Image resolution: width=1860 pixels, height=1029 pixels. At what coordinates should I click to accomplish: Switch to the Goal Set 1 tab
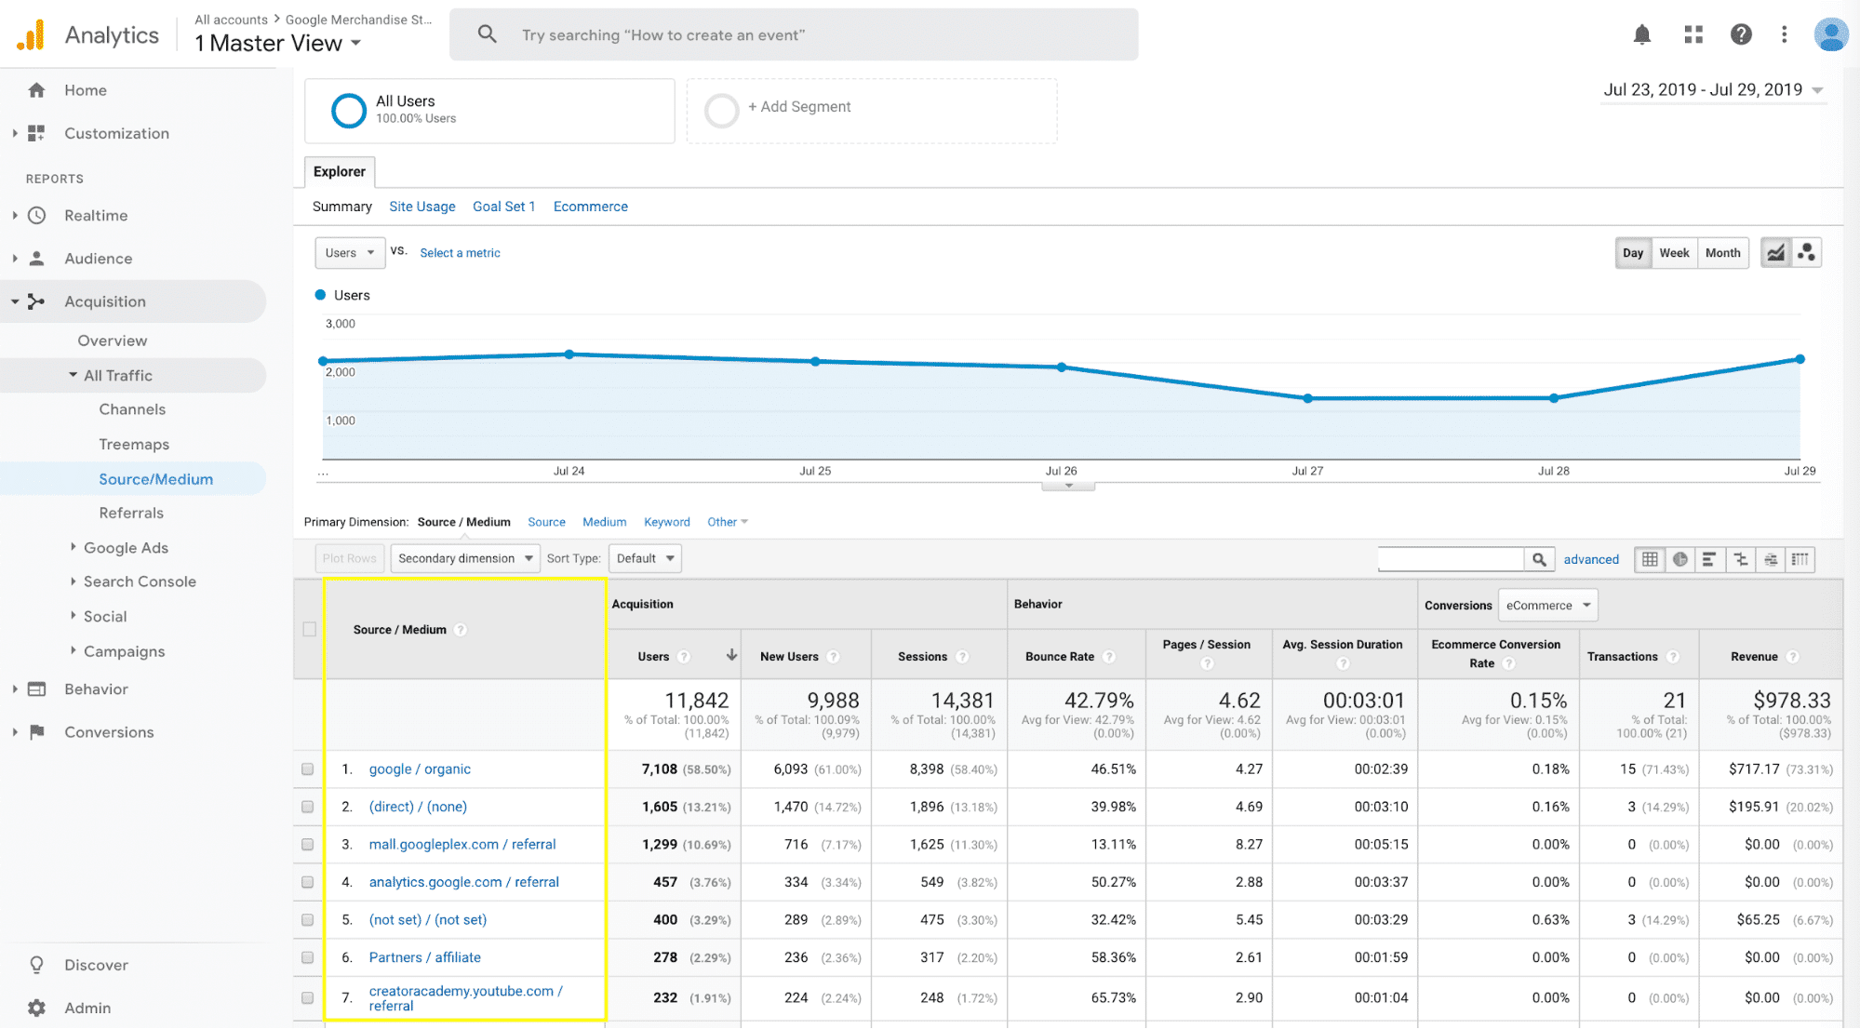coord(504,207)
